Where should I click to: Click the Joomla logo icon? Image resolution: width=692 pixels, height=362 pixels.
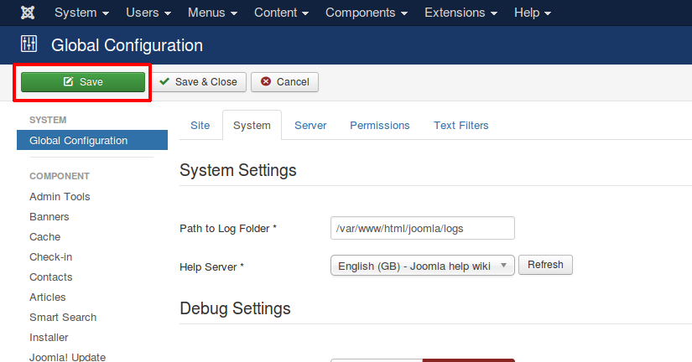click(x=28, y=13)
